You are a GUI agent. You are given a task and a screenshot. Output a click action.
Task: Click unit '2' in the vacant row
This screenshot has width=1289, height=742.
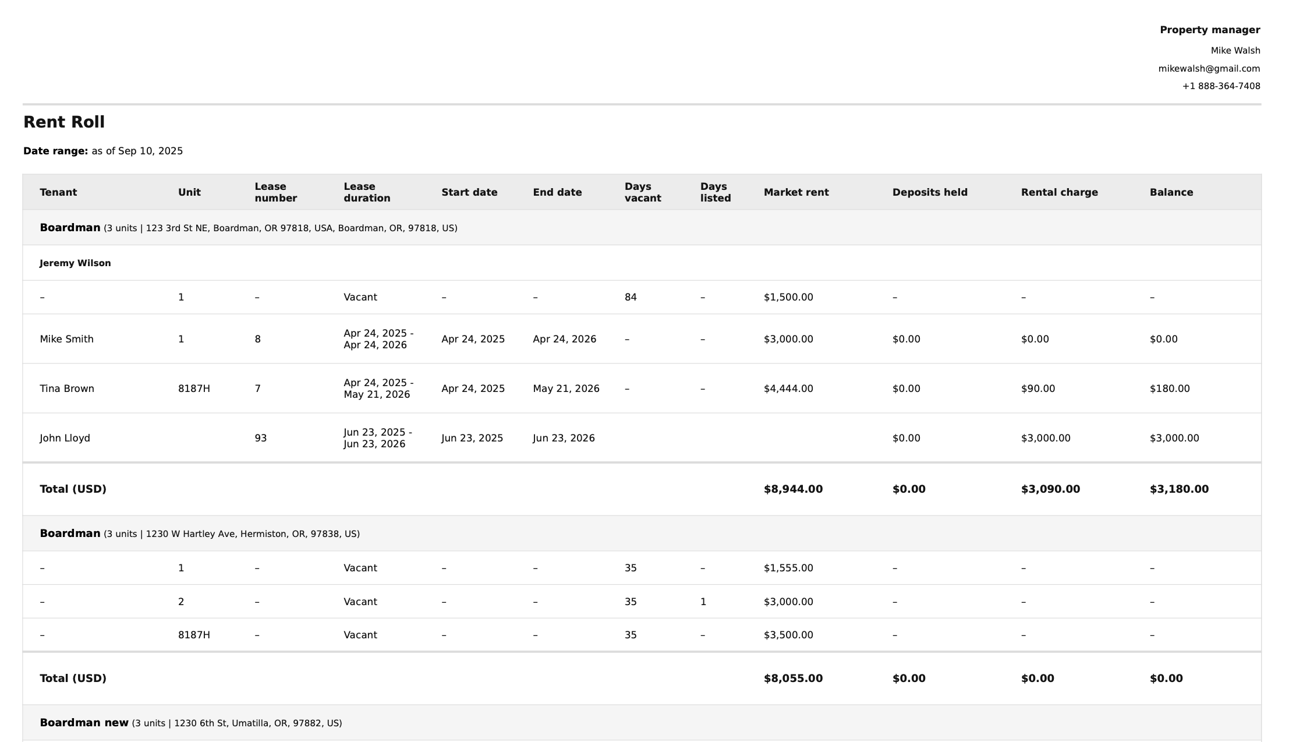pyautogui.click(x=181, y=602)
